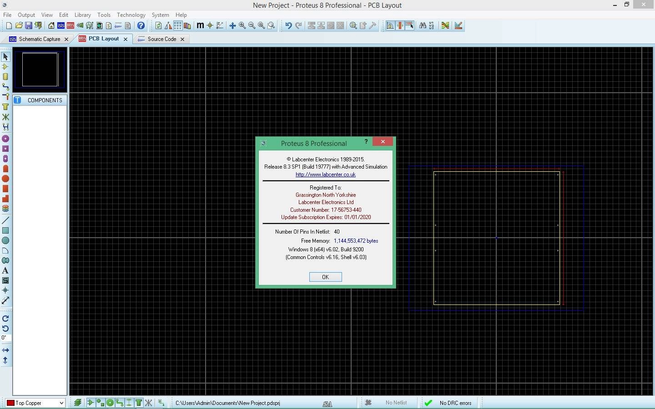Open the www.labcenter.co.uk link

click(326, 175)
